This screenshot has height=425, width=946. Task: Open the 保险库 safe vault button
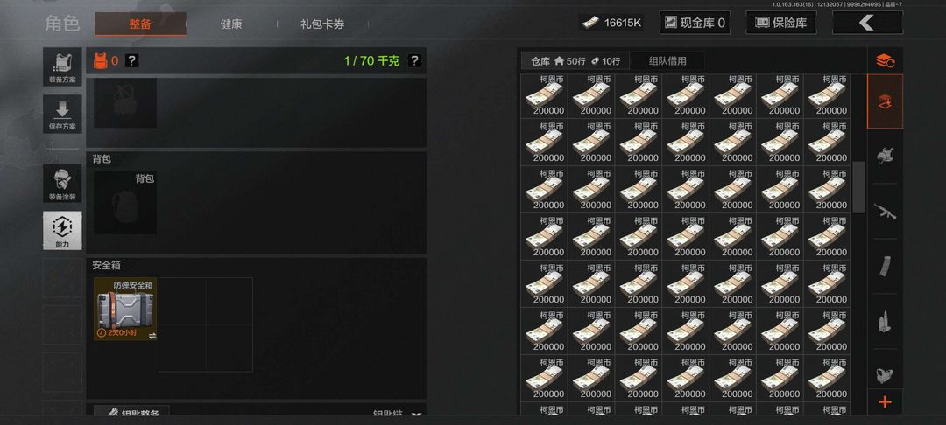[780, 23]
